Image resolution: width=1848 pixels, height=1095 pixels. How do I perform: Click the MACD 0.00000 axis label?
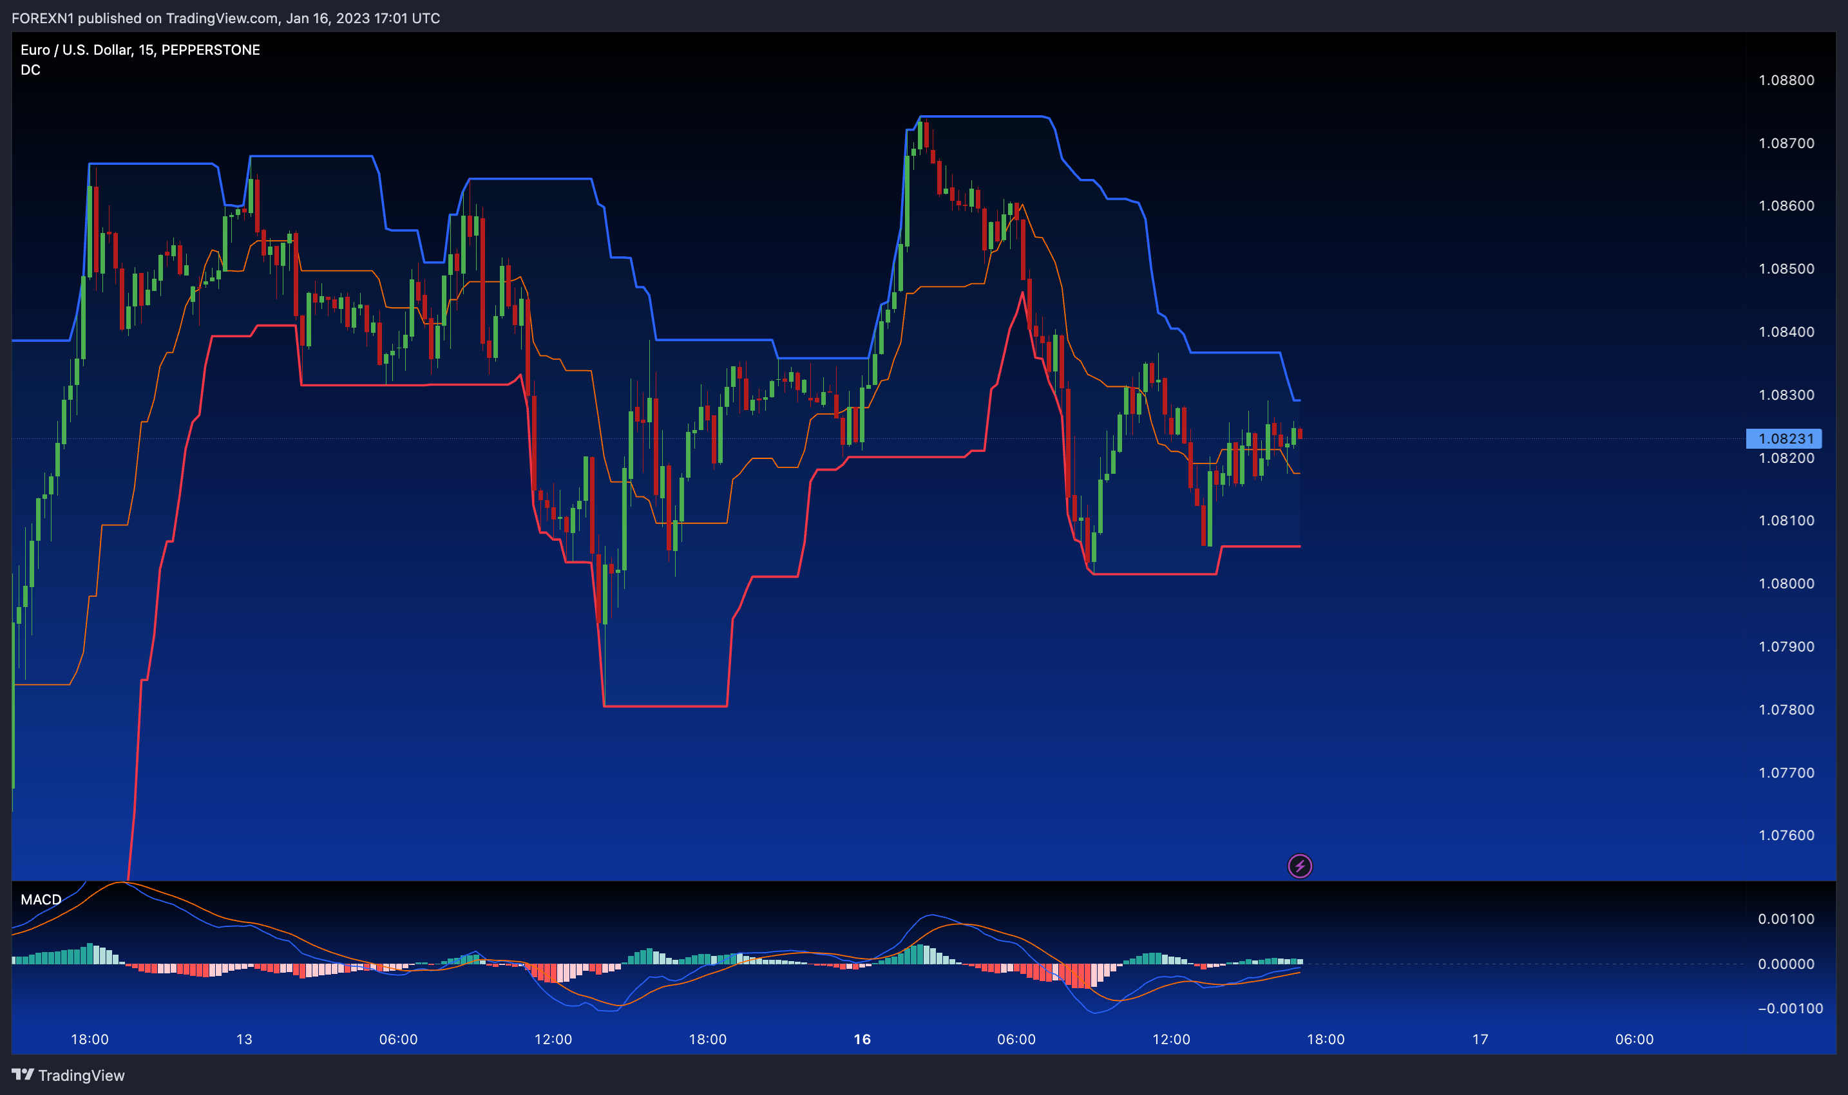point(1786,964)
